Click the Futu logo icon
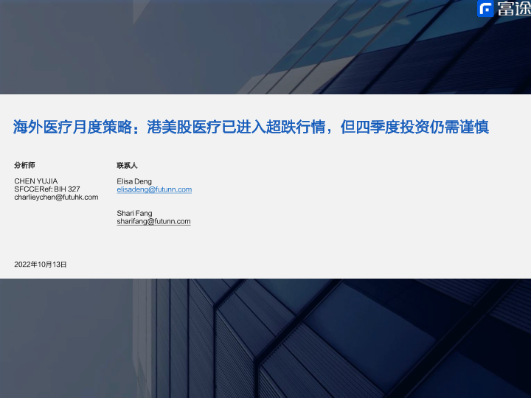531x398 pixels. pos(485,10)
